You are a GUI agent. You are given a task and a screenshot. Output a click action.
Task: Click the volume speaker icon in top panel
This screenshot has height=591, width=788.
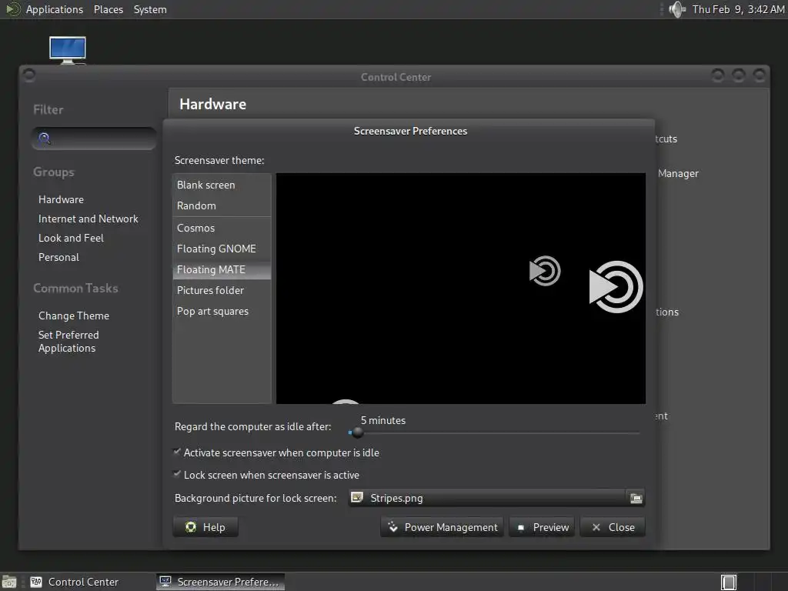coord(677,9)
